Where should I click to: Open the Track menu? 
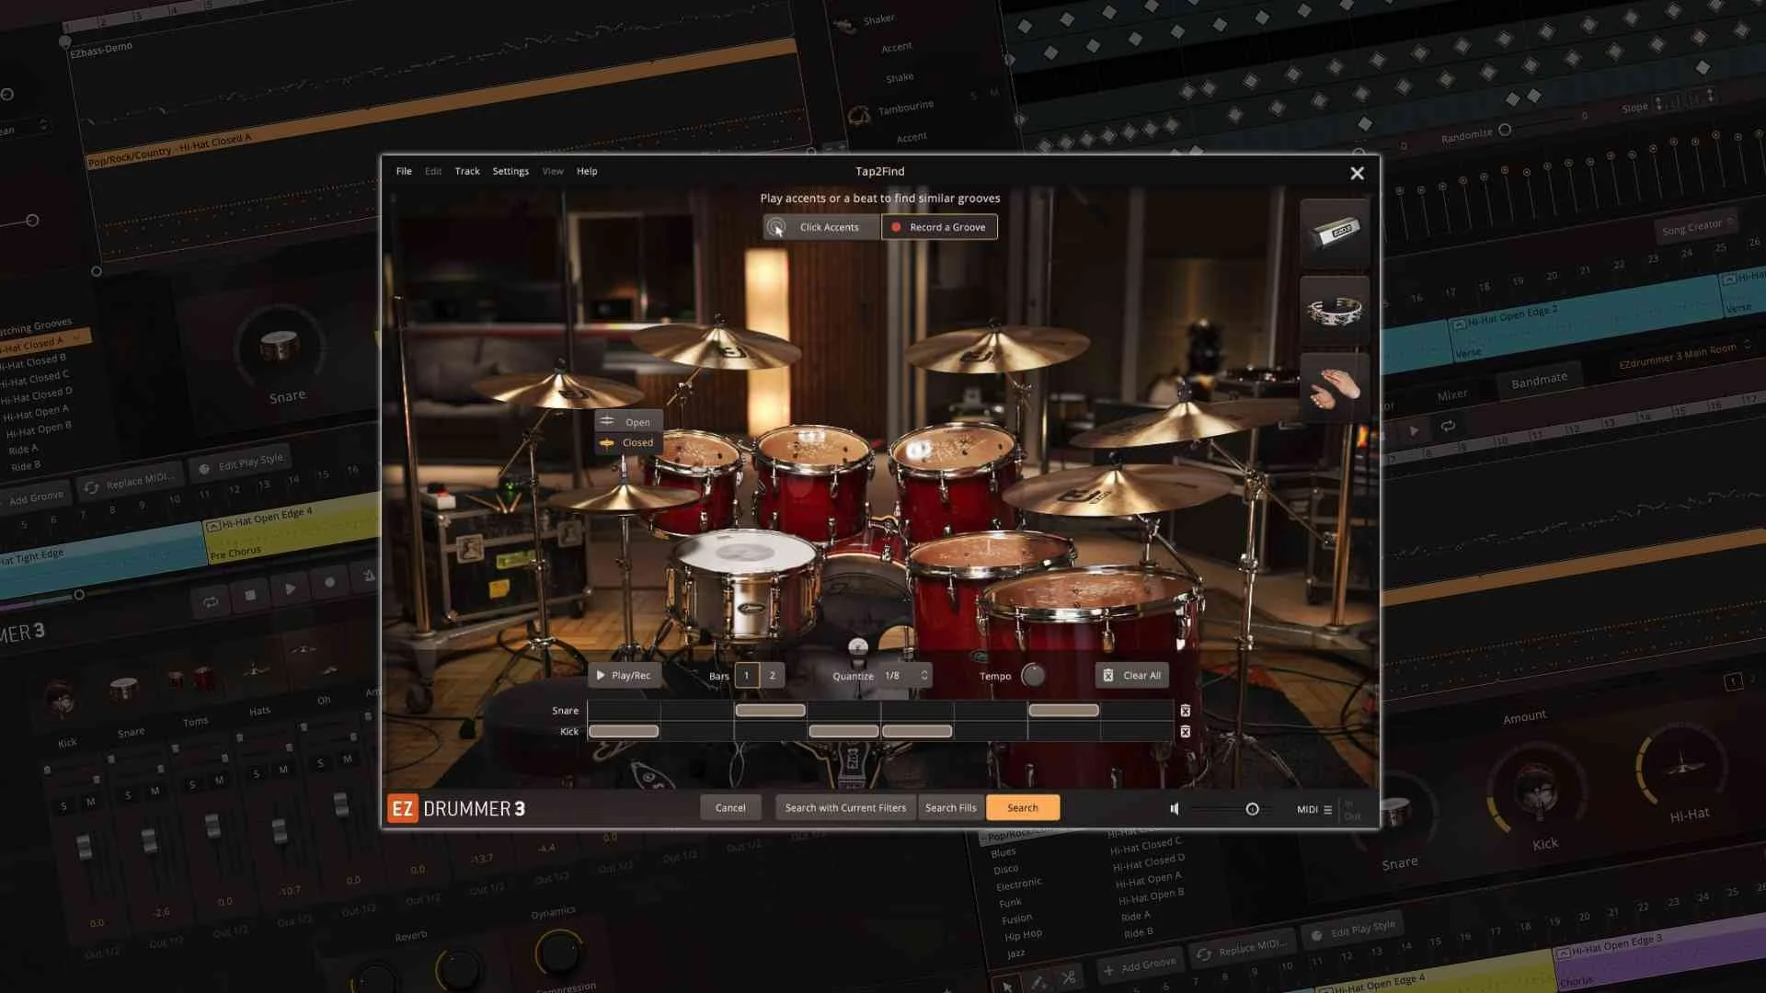[x=466, y=171]
